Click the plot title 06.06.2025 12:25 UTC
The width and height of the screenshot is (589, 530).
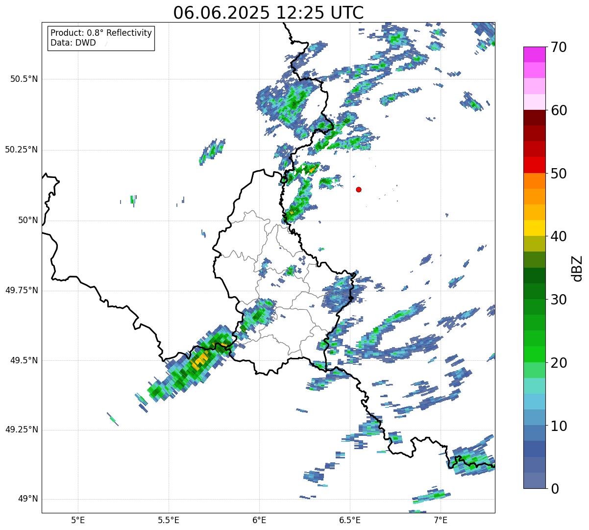click(x=269, y=13)
